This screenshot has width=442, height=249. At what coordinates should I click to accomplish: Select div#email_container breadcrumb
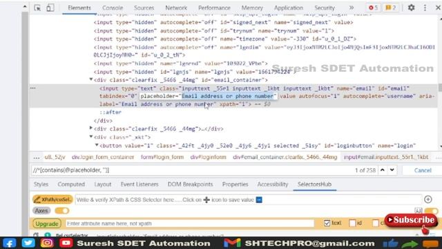pyautogui.click(x=285, y=157)
